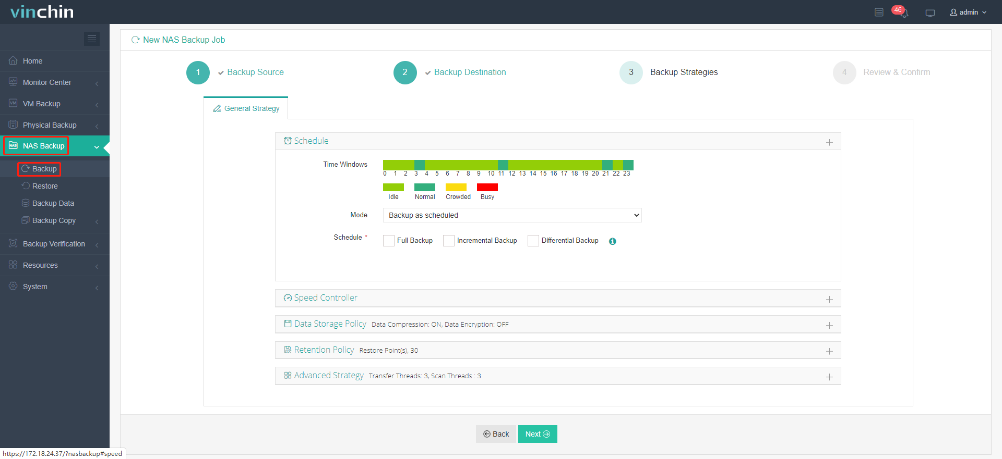Enable the Incremental Backup checkbox
Screen dimensions: 1002x459
coord(449,241)
